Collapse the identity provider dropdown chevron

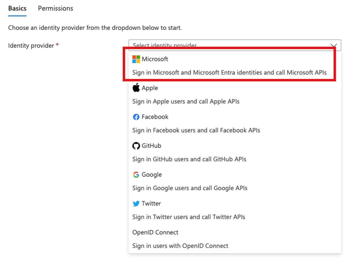click(x=334, y=46)
